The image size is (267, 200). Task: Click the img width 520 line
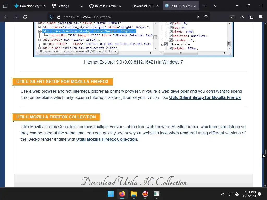click(x=100, y=35)
